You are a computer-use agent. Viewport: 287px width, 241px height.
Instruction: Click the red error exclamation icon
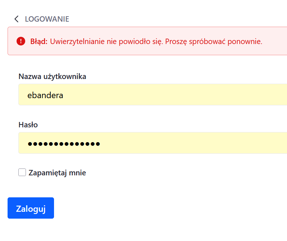[x=21, y=41]
